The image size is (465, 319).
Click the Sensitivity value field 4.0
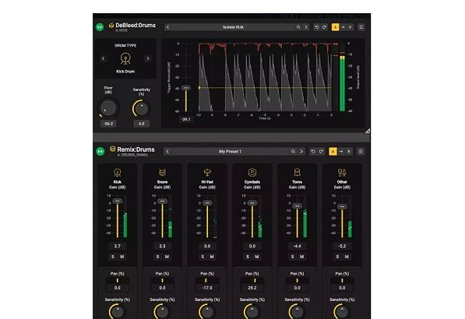[142, 124]
